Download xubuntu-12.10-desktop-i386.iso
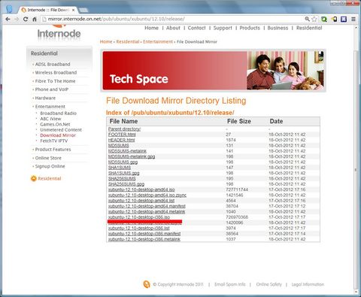 pyautogui.click(x=139, y=217)
